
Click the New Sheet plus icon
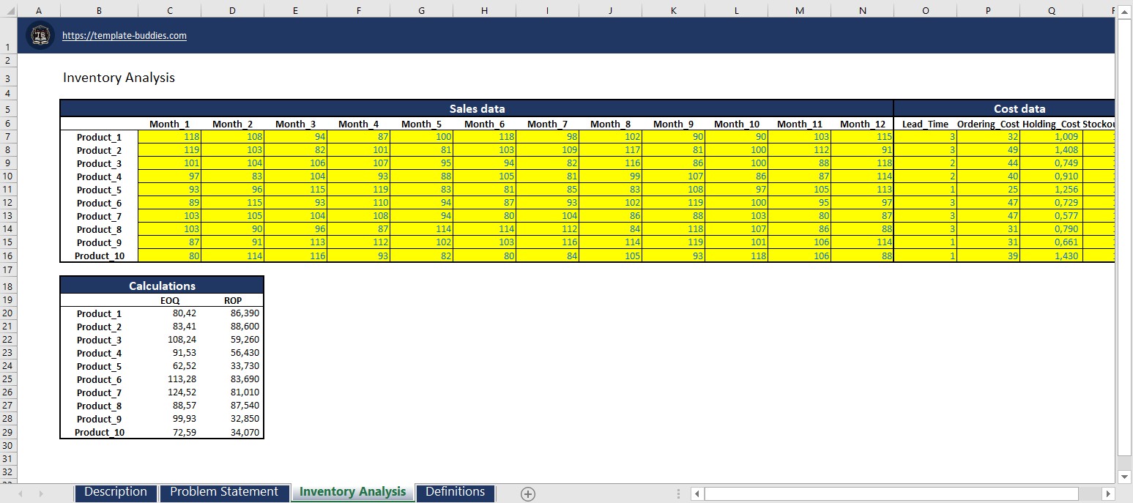tap(527, 494)
